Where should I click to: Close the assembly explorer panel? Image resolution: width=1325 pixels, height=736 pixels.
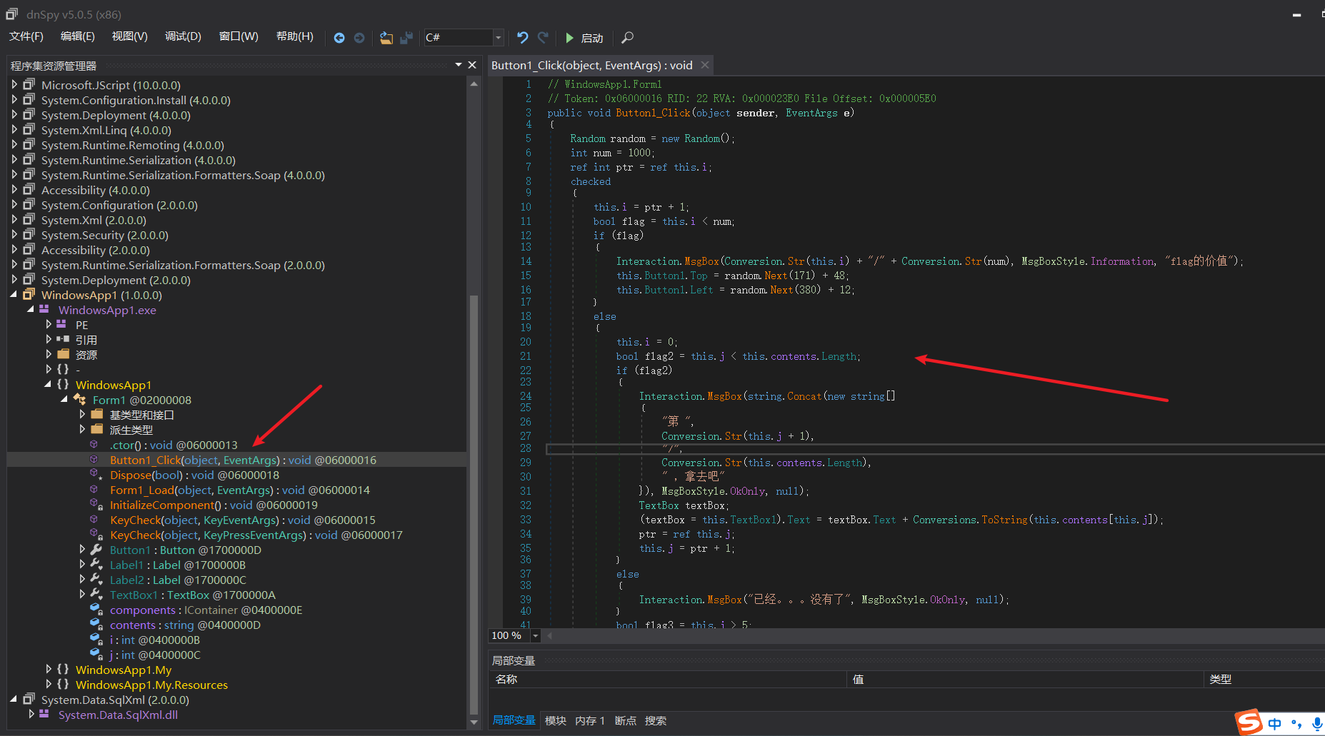[472, 65]
